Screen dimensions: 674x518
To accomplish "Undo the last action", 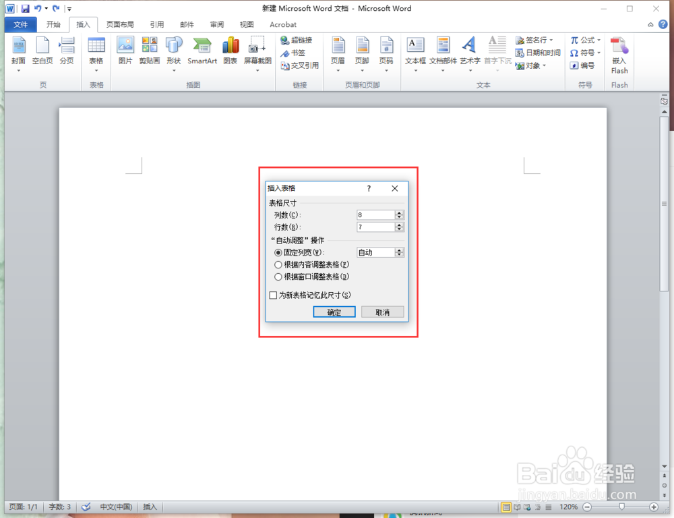I will (x=37, y=8).
